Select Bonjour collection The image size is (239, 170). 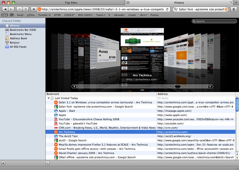(23, 43)
